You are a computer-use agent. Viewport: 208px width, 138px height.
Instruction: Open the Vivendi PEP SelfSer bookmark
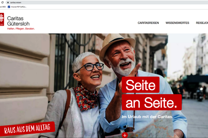click(17, 7)
